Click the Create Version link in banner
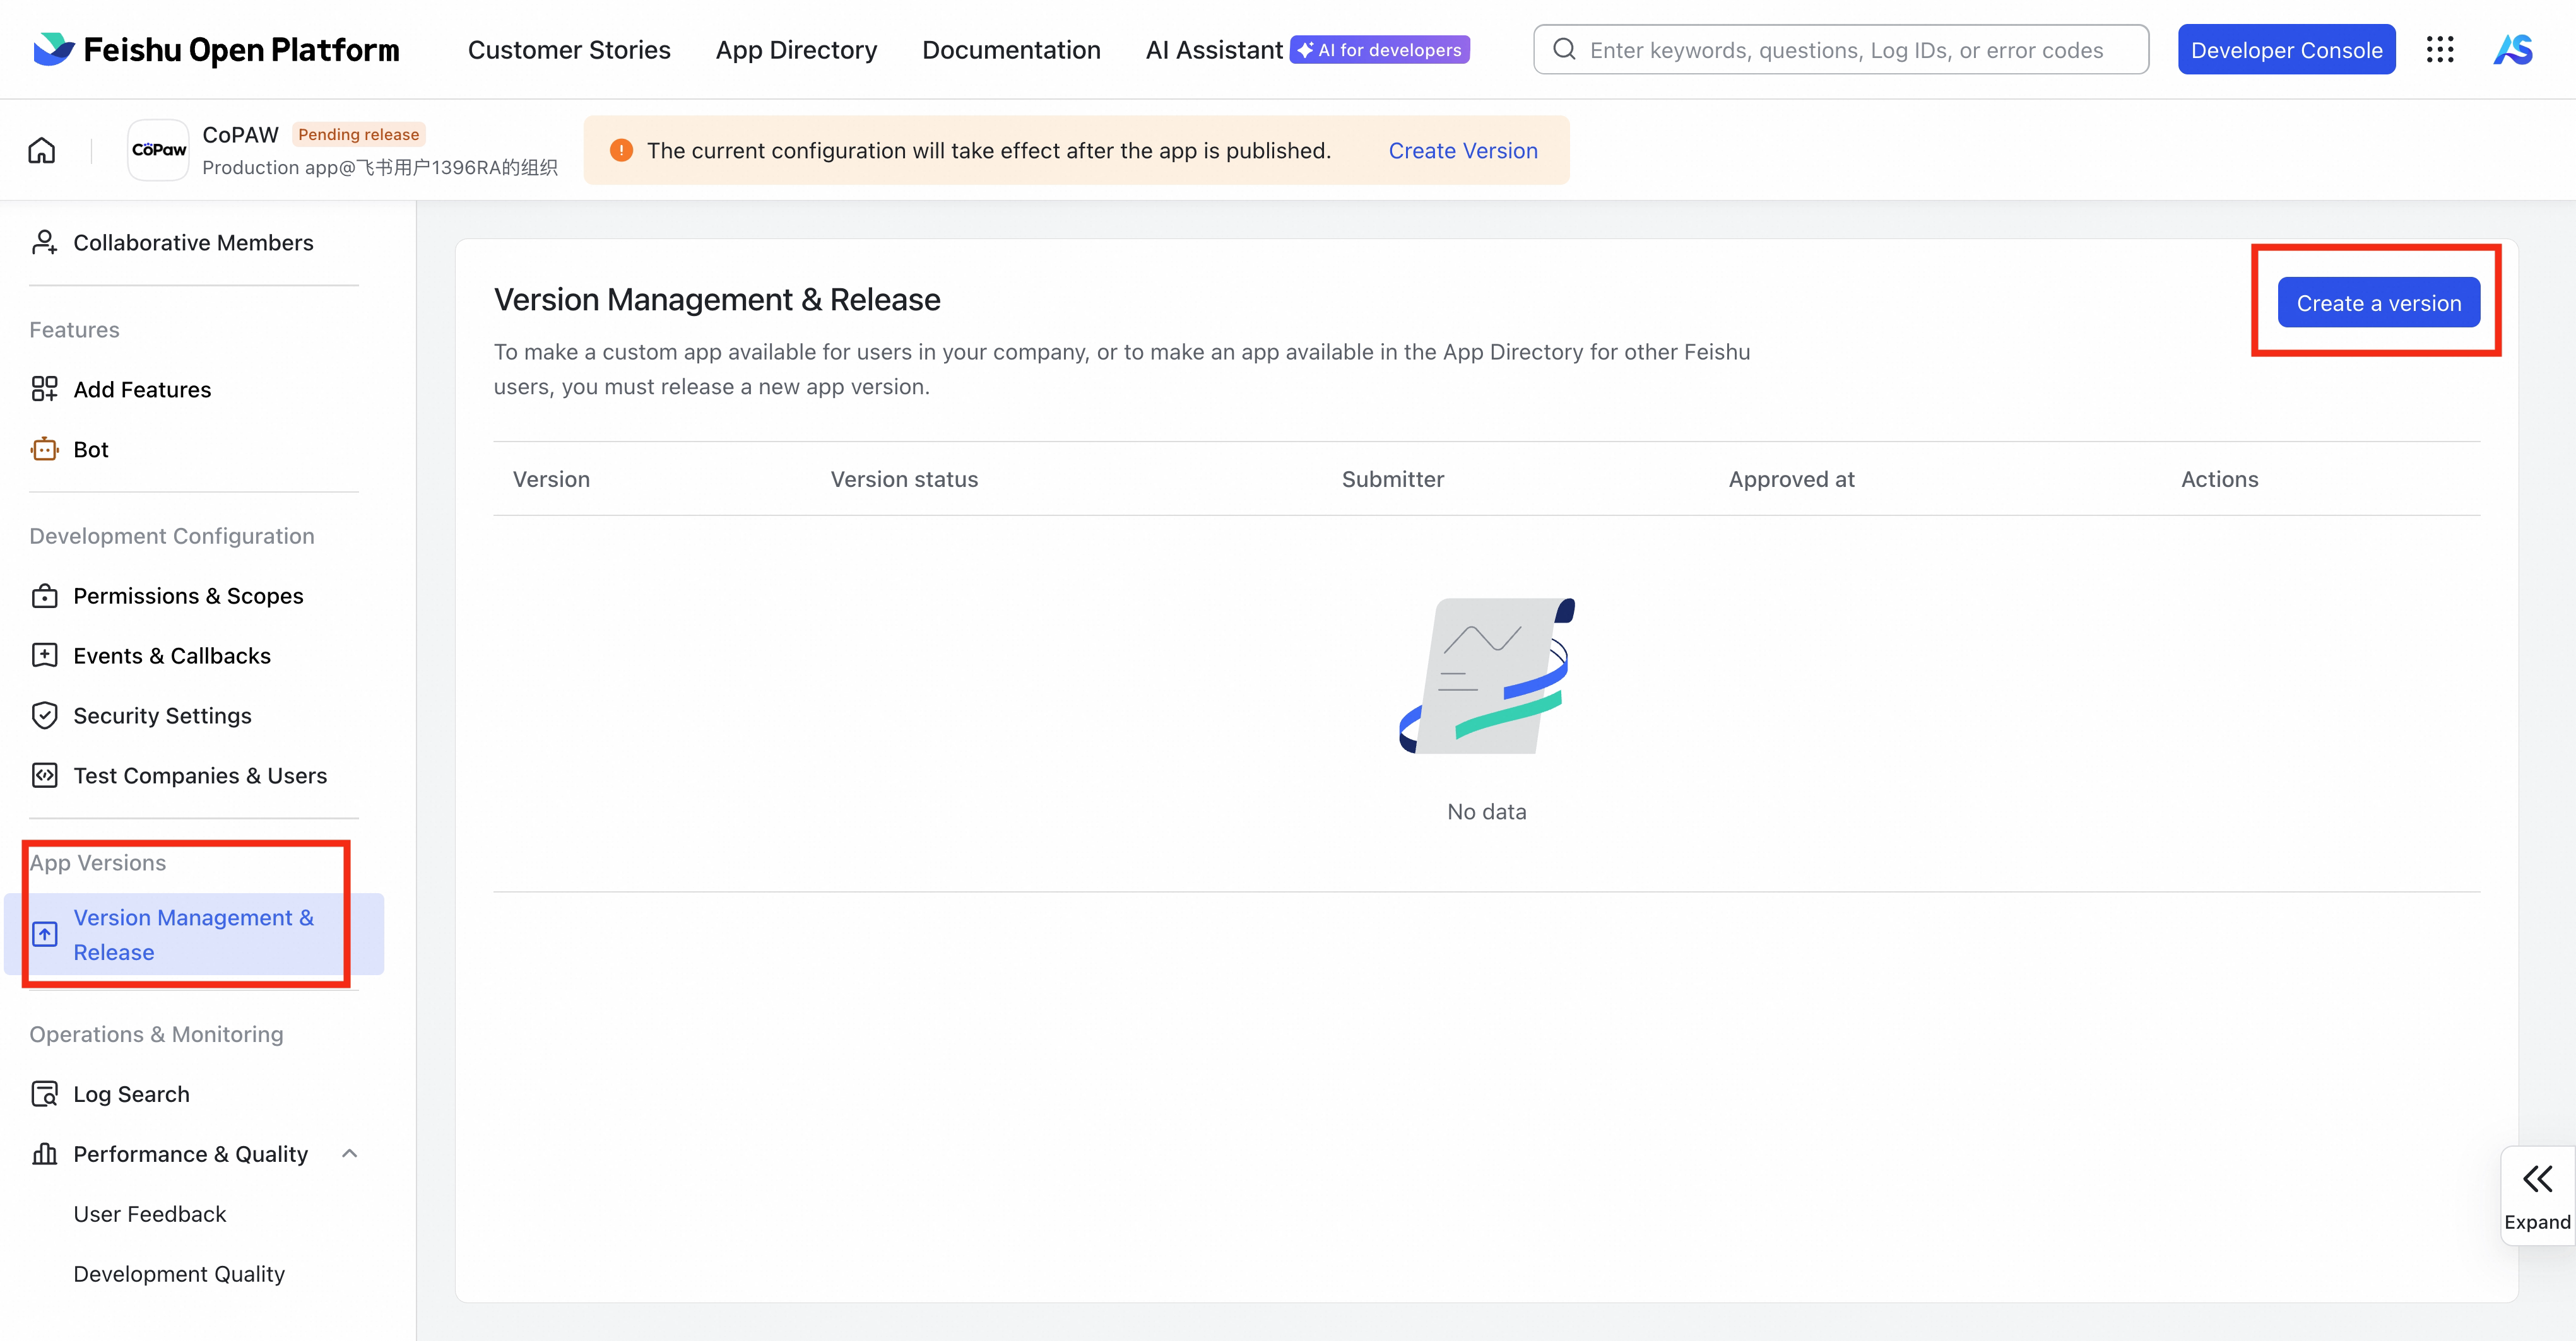This screenshot has height=1341, width=2576. [x=1462, y=151]
